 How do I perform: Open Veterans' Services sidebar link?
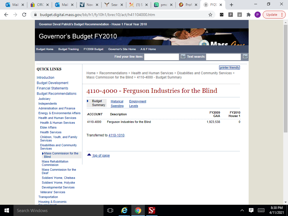53,192
